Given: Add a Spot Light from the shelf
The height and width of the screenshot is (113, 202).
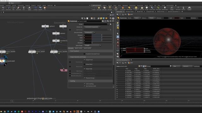Looking at the screenshot, I should [x=104, y=8].
